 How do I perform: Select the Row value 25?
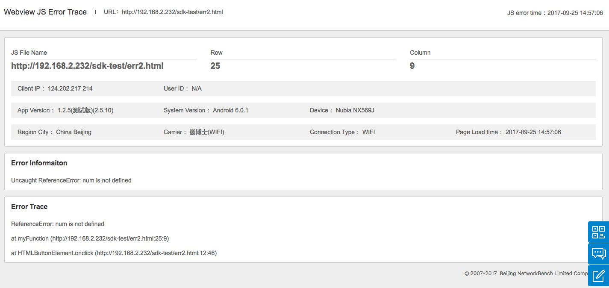[x=215, y=66]
